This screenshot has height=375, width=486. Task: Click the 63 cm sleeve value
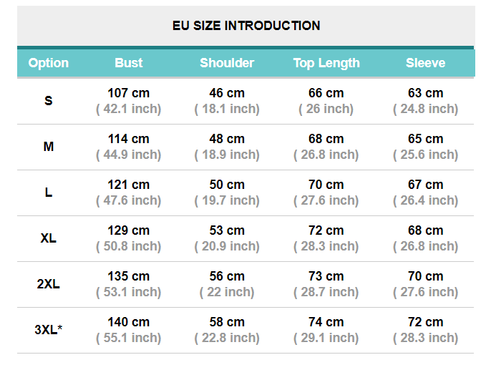(425, 93)
